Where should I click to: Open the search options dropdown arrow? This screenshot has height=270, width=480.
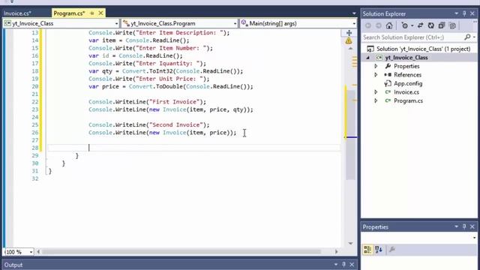474,37
